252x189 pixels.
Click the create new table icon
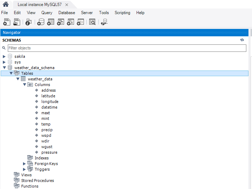pyautogui.click(x=51, y=22)
